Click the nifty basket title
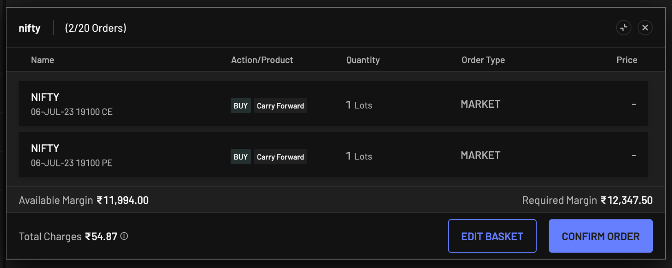The width and height of the screenshot is (672, 268). point(29,28)
